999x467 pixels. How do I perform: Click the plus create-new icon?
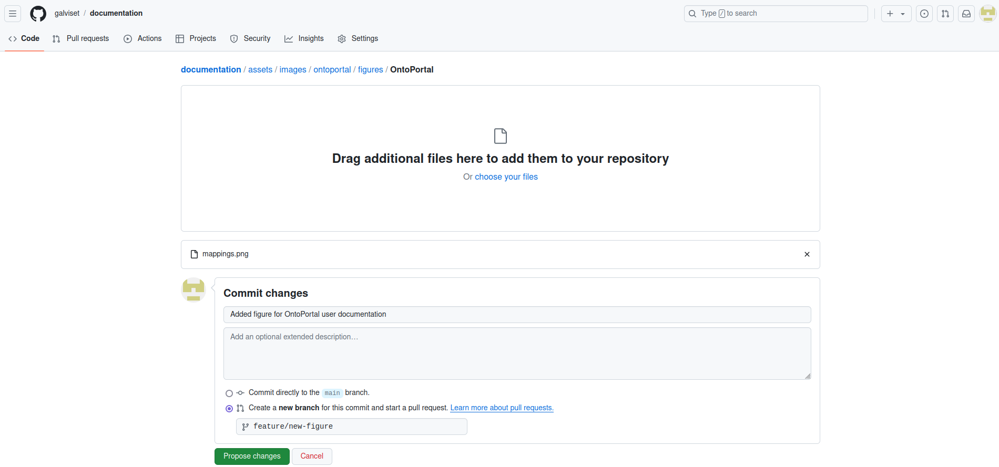tap(890, 14)
